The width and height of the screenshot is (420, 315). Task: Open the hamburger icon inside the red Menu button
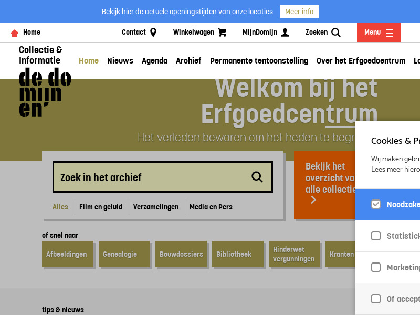[390, 32]
